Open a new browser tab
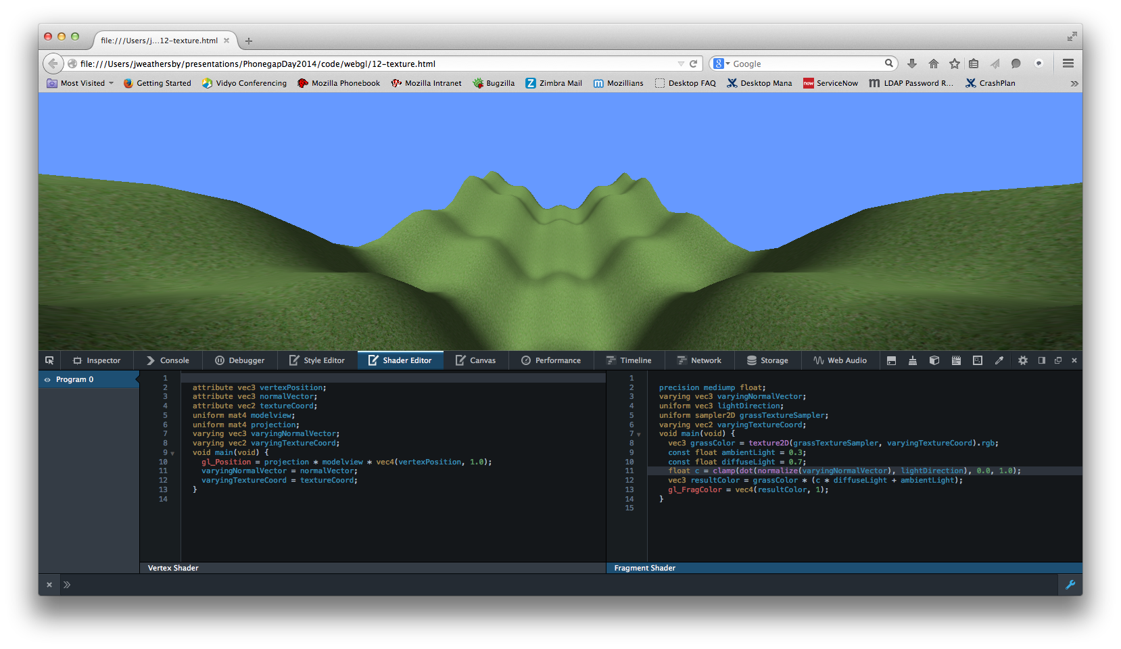The height and width of the screenshot is (649, 1121). [249, 41]
